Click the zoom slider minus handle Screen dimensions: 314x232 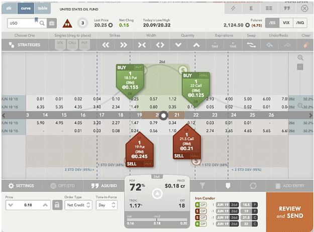pyautogui.click(x=300, y=67)
